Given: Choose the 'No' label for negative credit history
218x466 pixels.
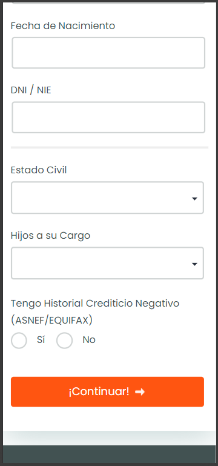Looking at the screenshot, I should click(89, 340).
